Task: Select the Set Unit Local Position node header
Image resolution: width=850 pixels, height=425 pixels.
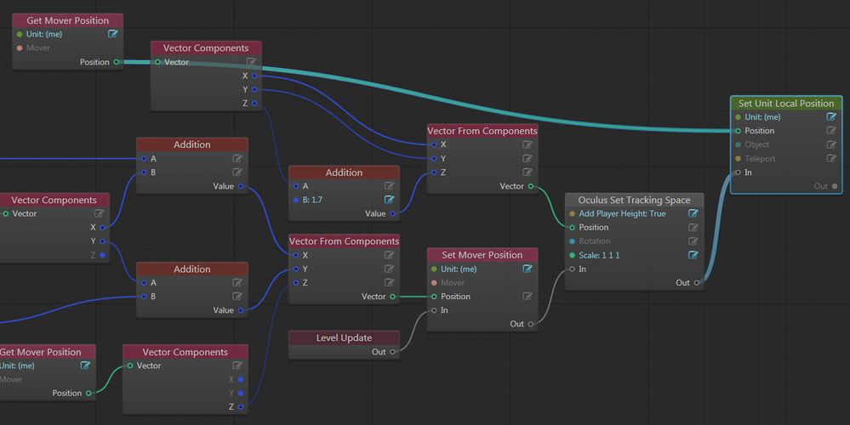Action: [786, 104]
